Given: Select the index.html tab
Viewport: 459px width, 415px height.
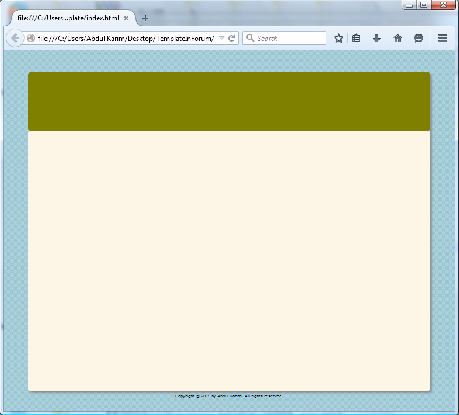Looking at the screenshot, I should pos(68,18).
